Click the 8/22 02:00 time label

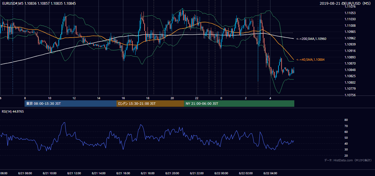click(246, 173)
